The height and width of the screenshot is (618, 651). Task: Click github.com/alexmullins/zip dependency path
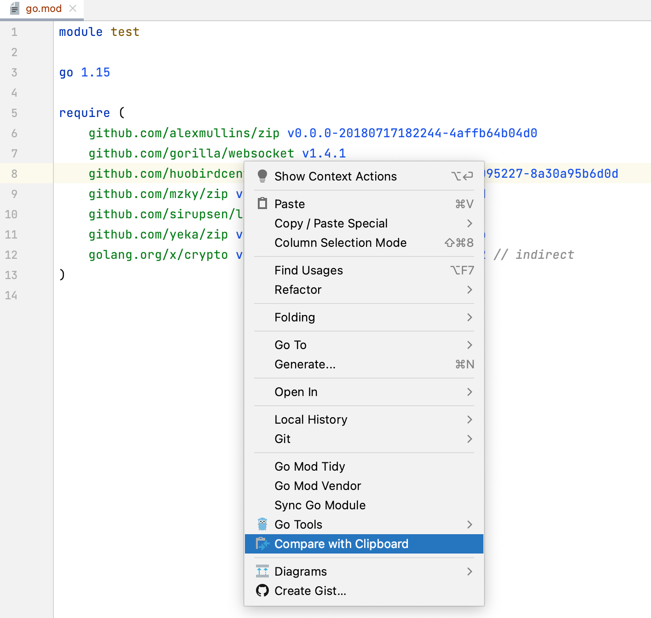tap(184, 133)
